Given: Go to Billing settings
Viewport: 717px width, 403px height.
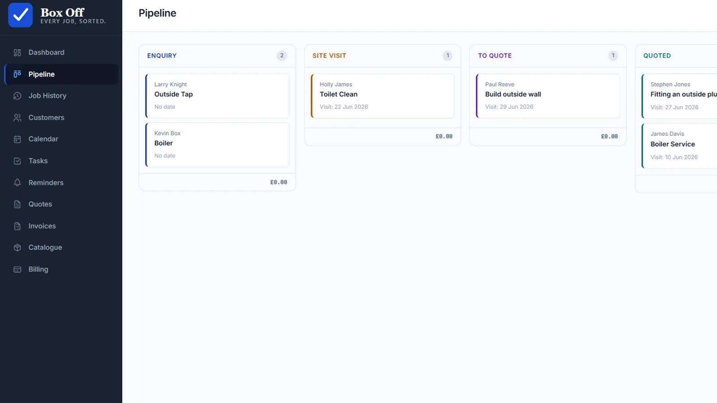Looking at the screenshot, I should (x=61, y=270).
